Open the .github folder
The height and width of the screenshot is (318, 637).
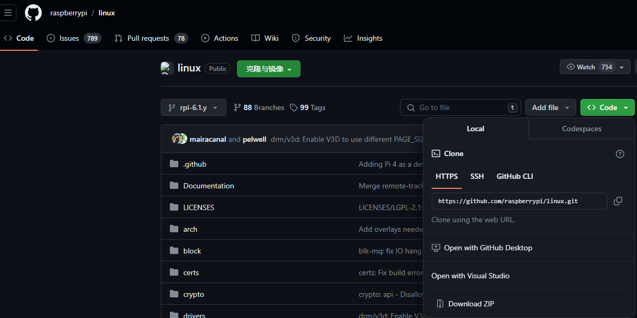tap(195, 164)
